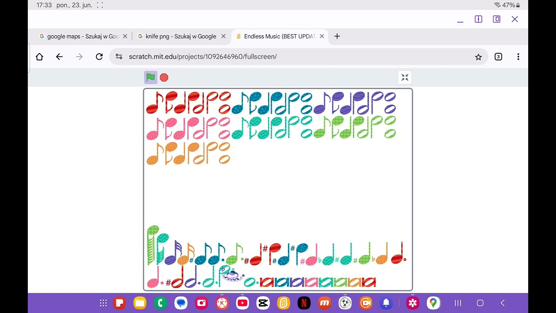
Task: Click the red stop sign button
Action: [164, 77]
